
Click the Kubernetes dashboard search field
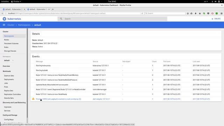point(112,19)
